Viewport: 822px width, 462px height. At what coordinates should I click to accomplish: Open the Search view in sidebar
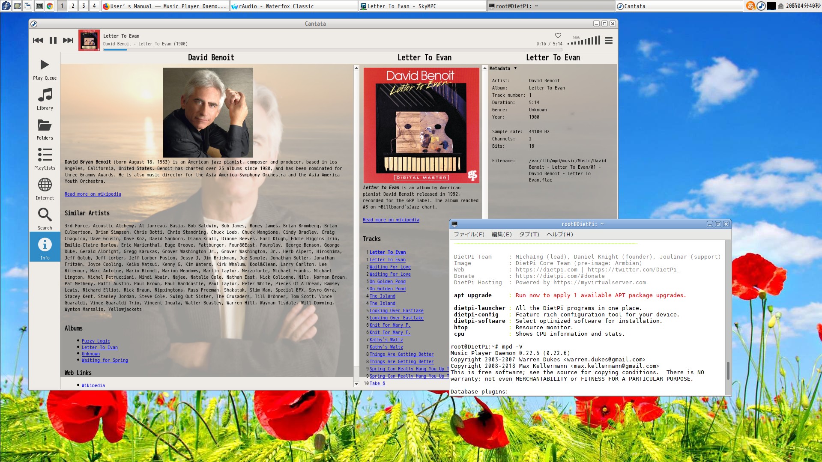45,219
